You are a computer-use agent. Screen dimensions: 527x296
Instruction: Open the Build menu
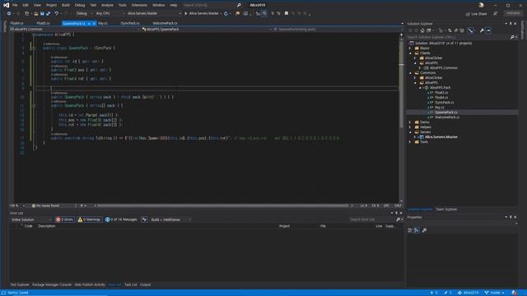[66, 5]
